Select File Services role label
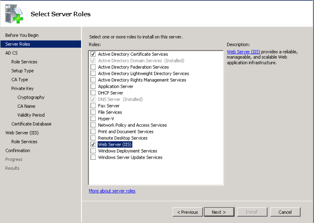 110,112
